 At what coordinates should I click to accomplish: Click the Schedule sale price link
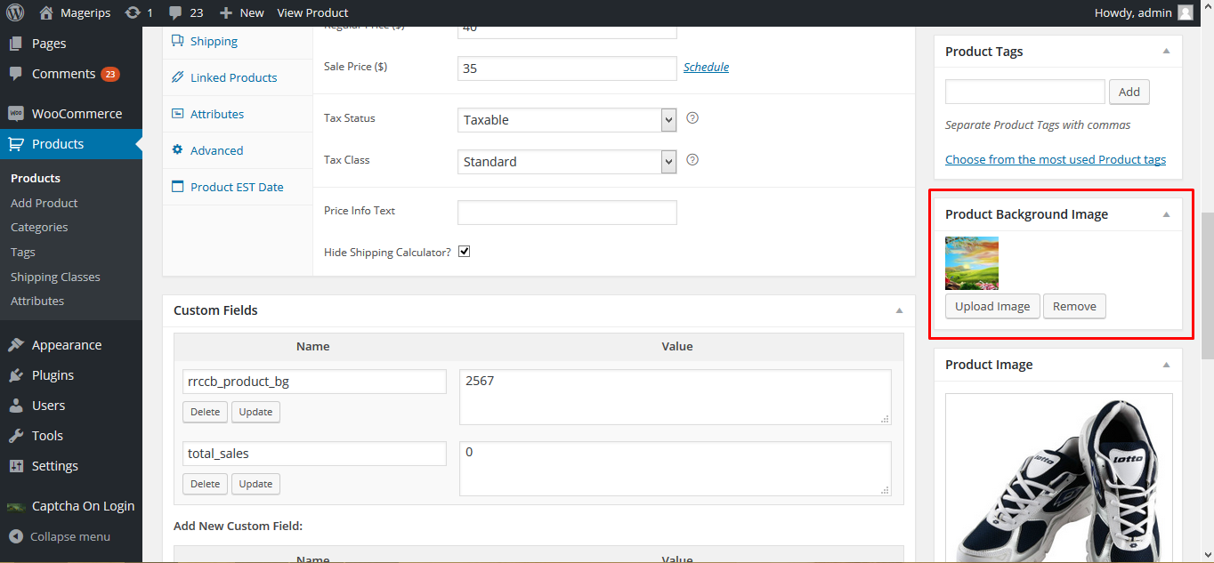click(706, 67)
